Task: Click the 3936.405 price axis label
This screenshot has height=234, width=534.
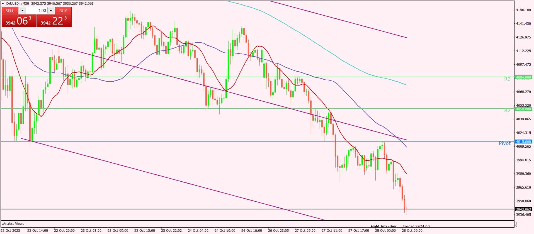Action: (x=523, y=215)
